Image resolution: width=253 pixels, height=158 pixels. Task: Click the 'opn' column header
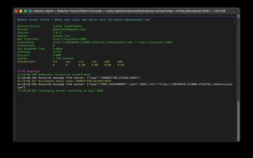(x=68, y=62)
